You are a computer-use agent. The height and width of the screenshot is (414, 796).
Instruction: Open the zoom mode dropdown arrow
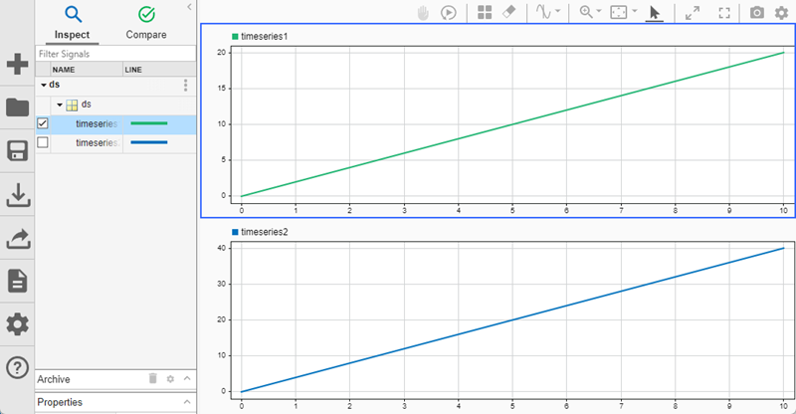pos(599,11)
